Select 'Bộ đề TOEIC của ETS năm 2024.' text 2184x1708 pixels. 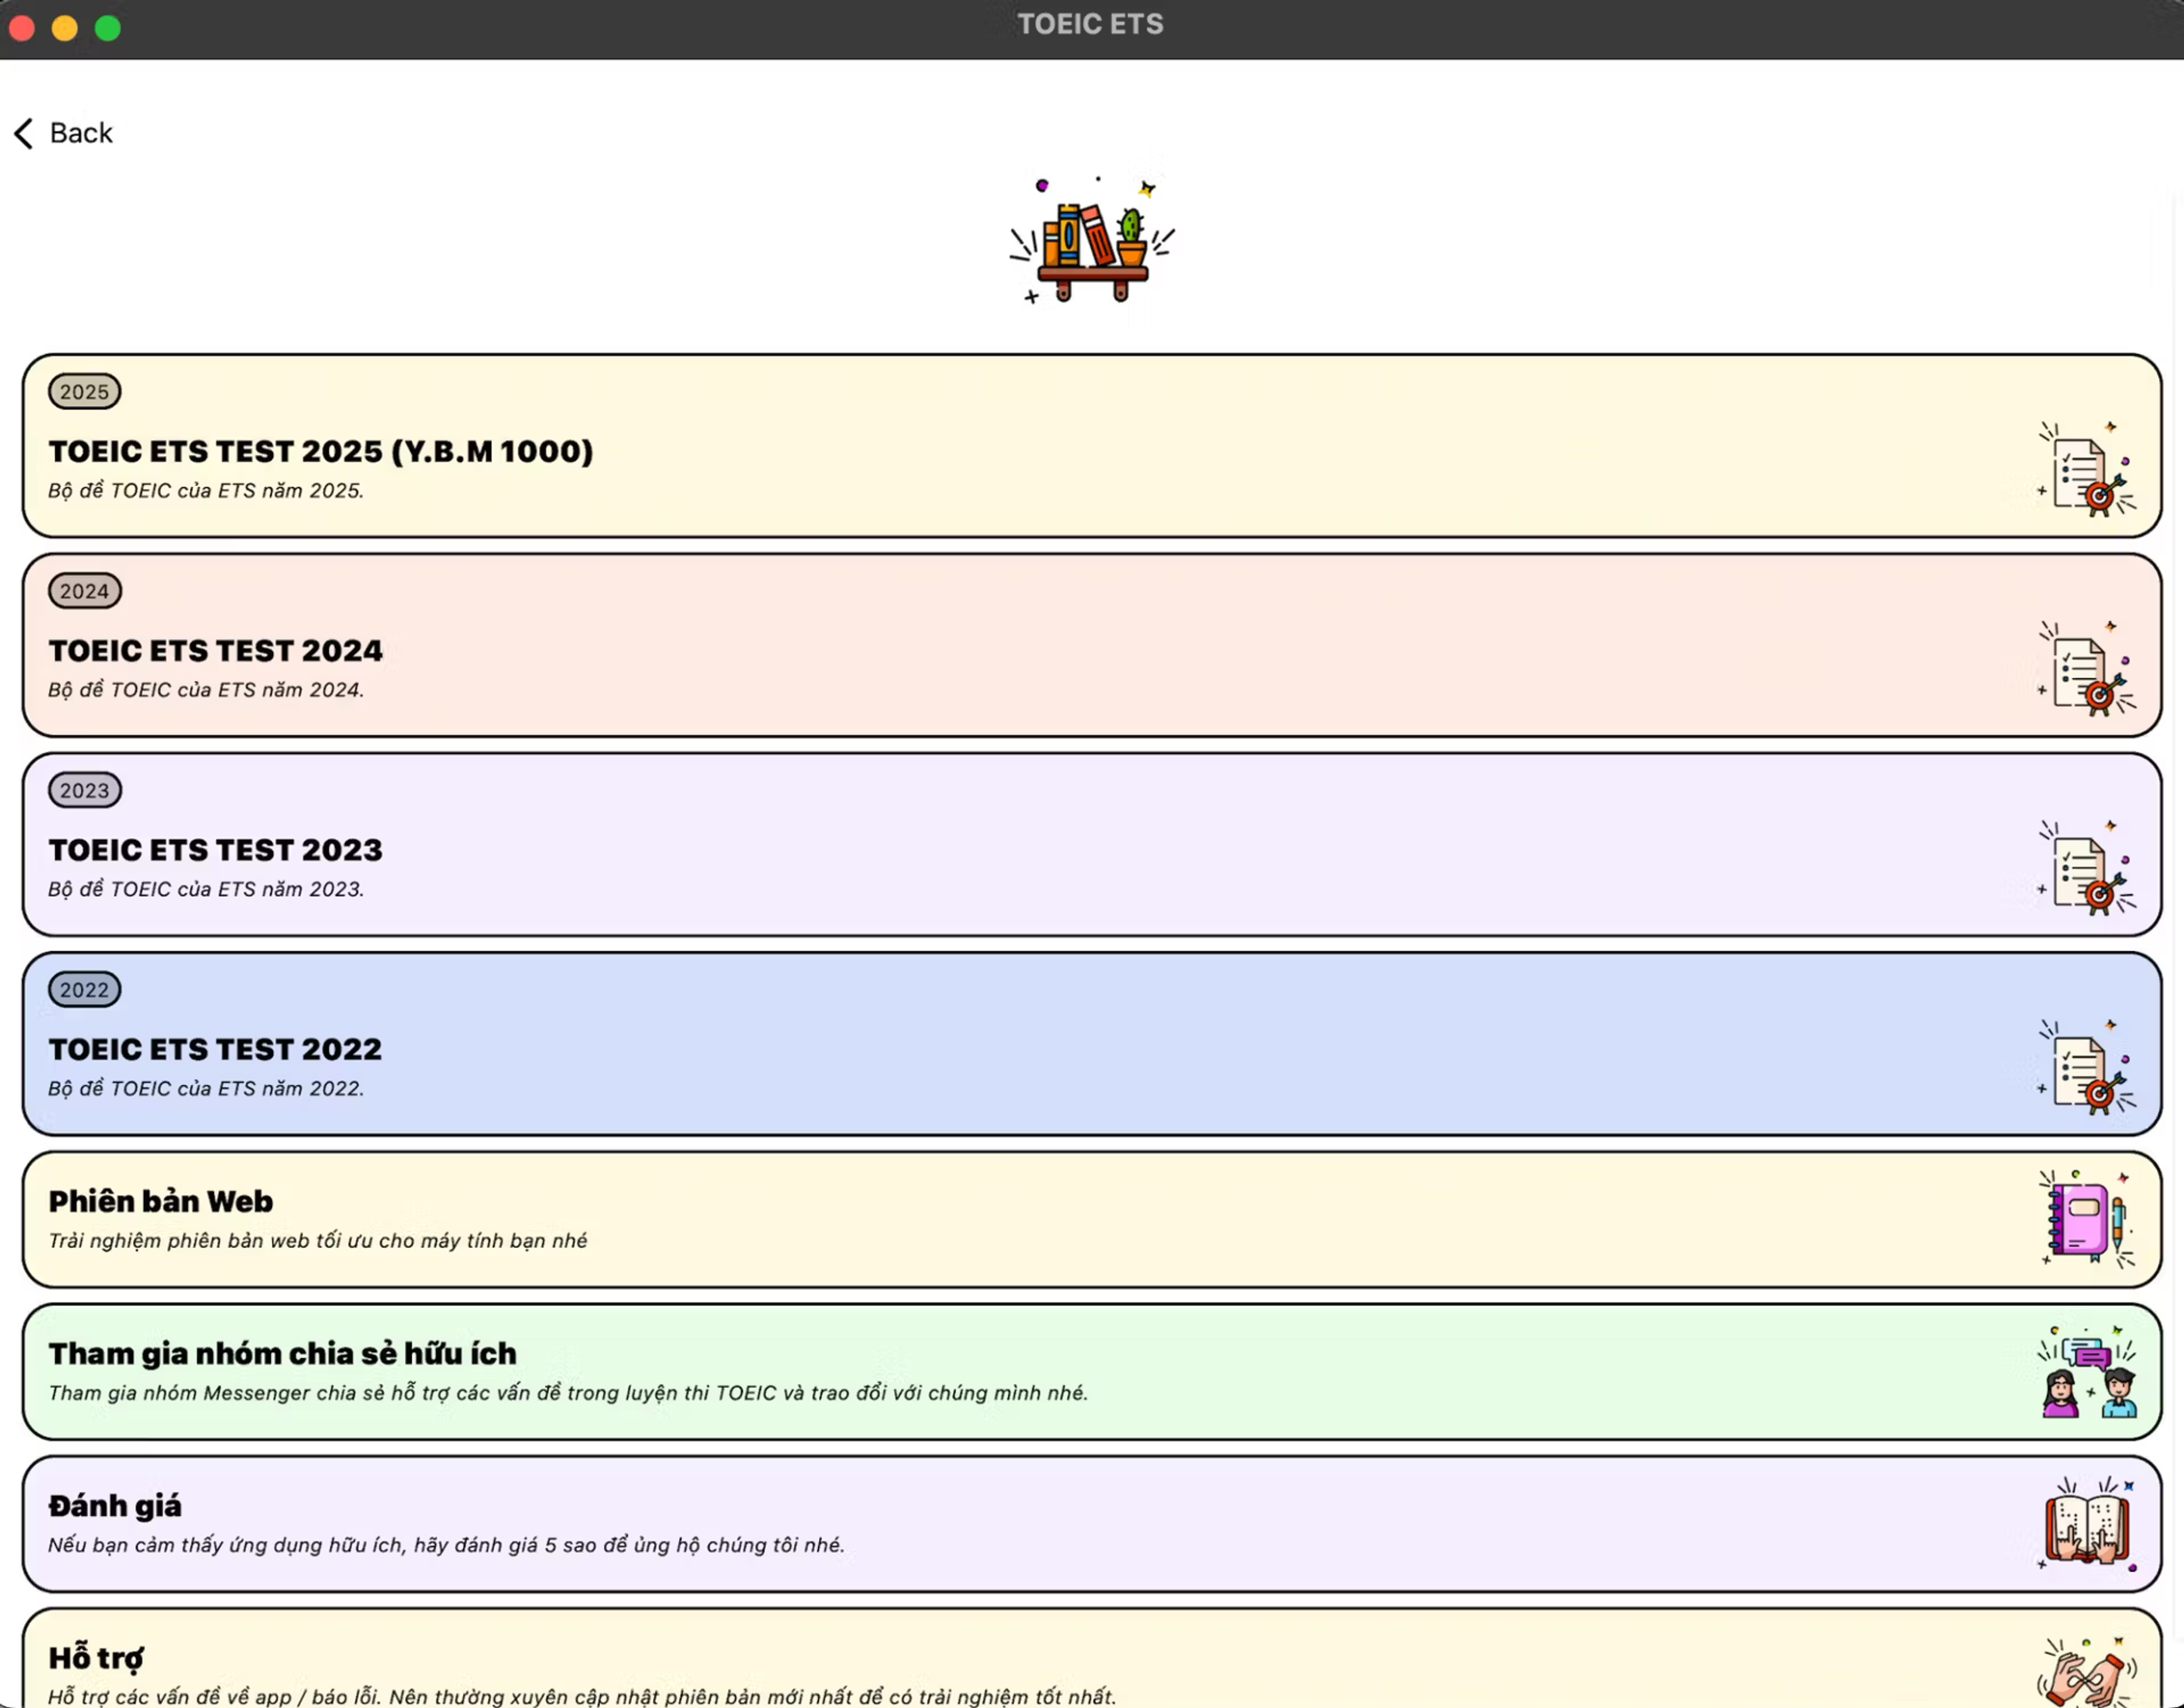[206, 690]
